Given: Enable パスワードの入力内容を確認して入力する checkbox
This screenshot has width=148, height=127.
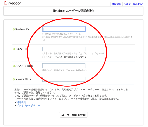Looking at the screenshot, I should pos(43,57).
